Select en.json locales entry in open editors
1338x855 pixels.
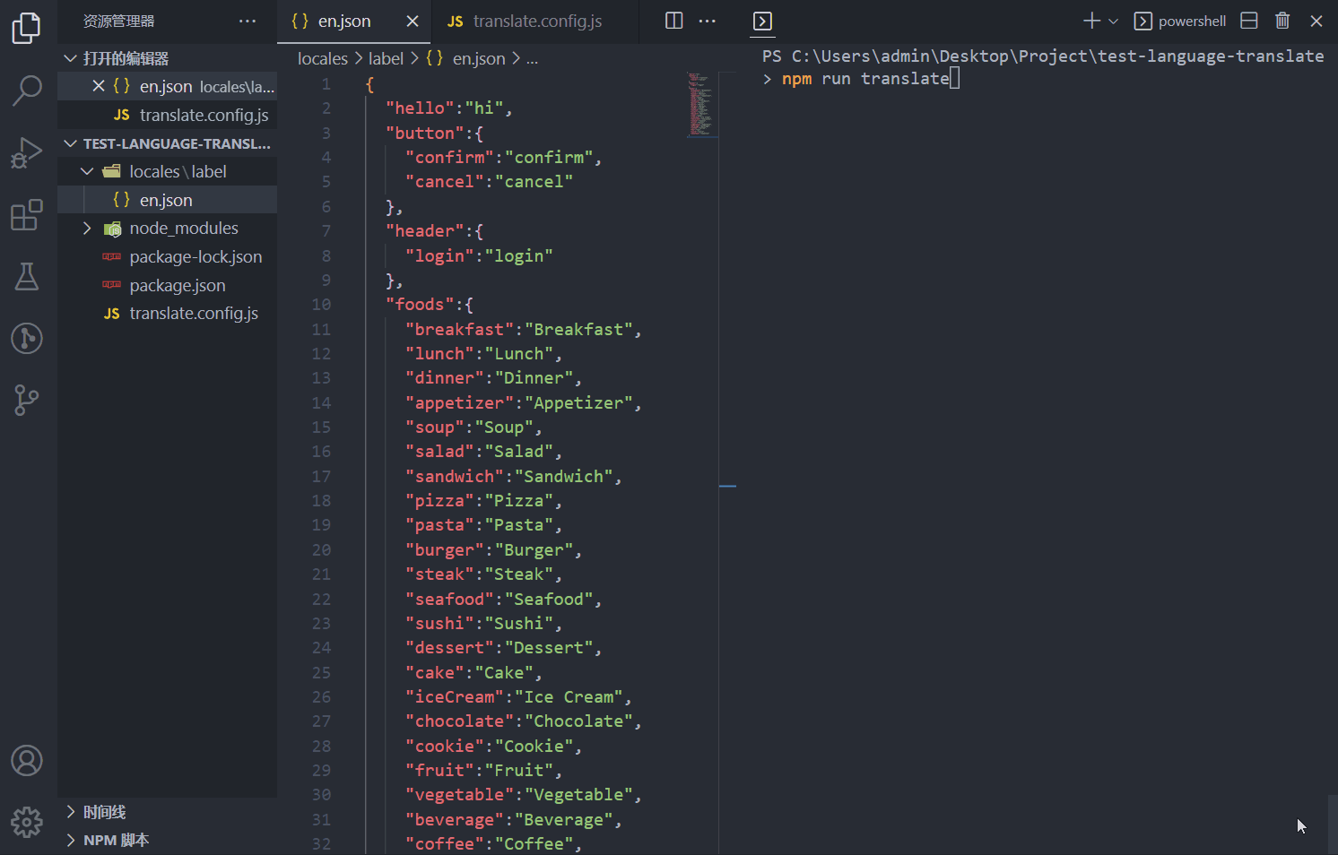point(167,86)
